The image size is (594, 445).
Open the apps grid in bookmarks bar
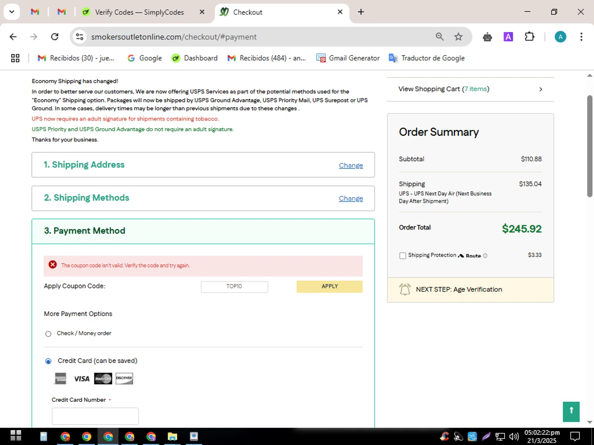point(15,58)
